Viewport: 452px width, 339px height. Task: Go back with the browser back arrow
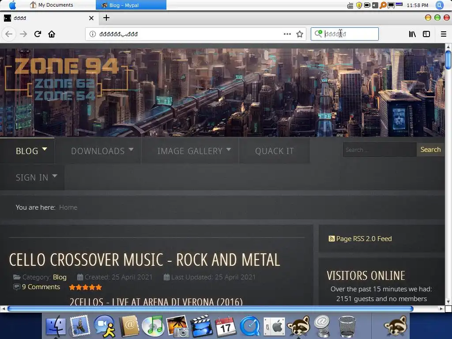point(9,34)
